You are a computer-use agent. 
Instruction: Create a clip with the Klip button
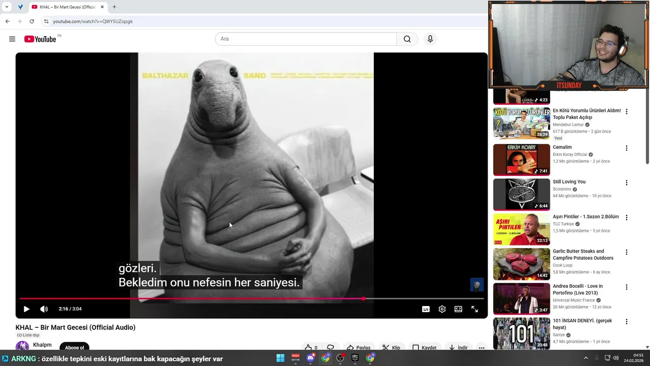pyautogui.click(x=391, y=348)
